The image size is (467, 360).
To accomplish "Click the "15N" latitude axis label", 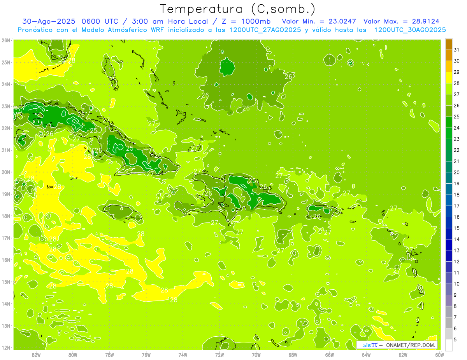I will (x=5, y=282).
